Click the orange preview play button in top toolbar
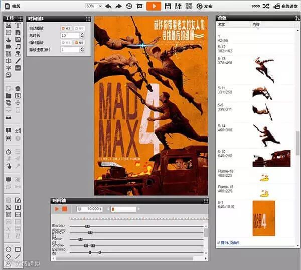The image size is (301, 270). [x=154, y=6]
